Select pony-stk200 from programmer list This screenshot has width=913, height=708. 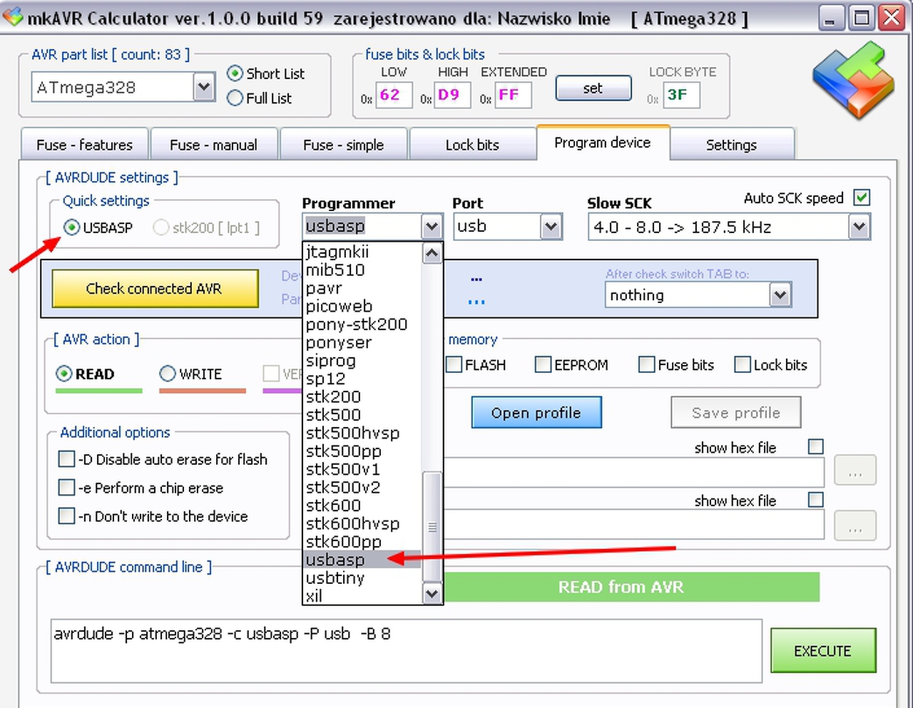click(362, 324)
